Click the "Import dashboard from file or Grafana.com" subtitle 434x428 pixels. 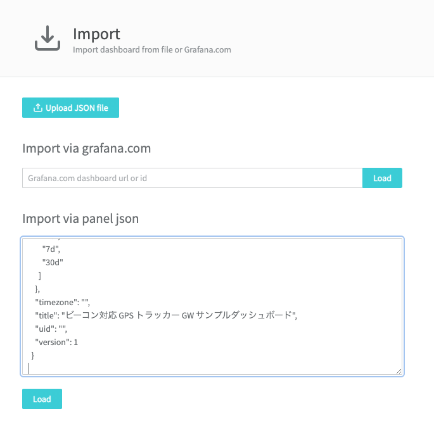coord(152,50)
